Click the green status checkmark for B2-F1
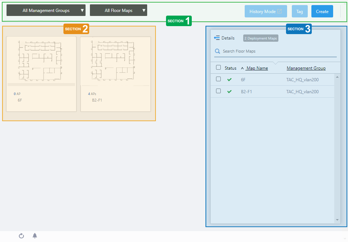 [x=229, y=92]
